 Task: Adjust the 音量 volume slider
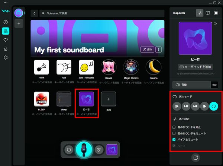coord(191,85)
